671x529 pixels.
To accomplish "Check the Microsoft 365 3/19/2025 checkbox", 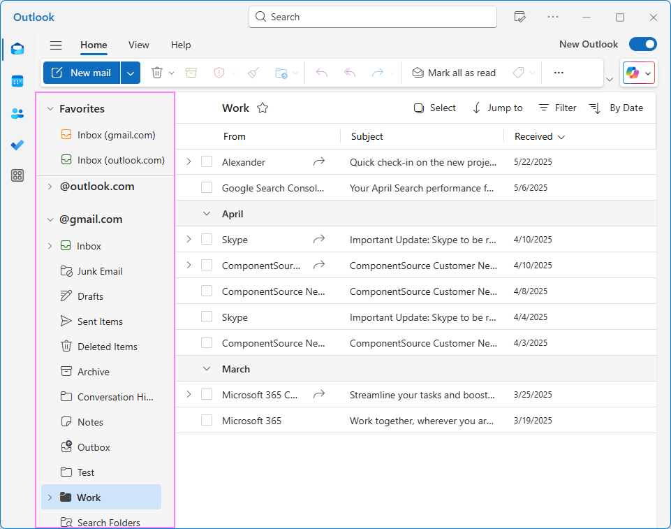I will pos(207,420).
